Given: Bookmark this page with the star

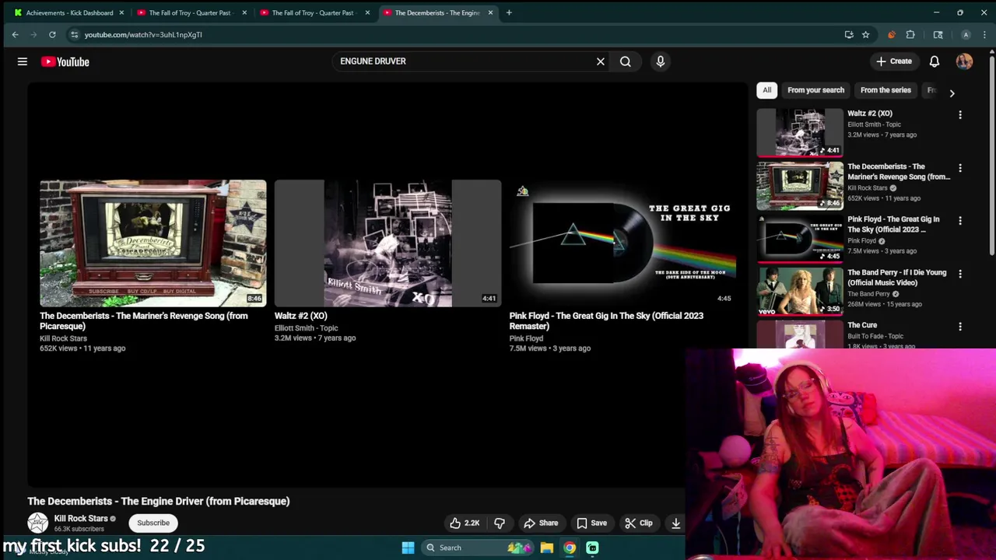Looking at the screenshot, I should click(865, 34).
